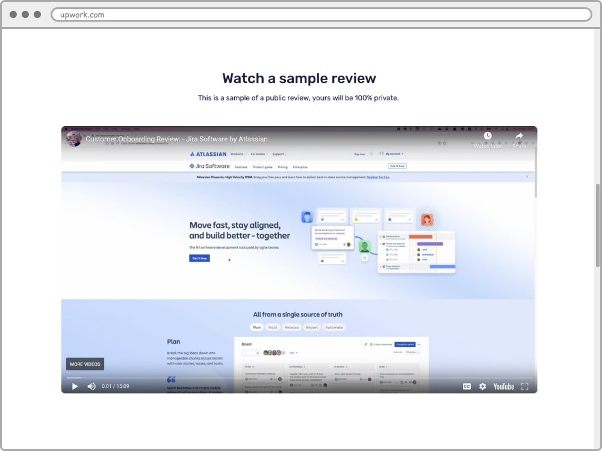Click the Atlassian logo in the video

pos(208,154)
